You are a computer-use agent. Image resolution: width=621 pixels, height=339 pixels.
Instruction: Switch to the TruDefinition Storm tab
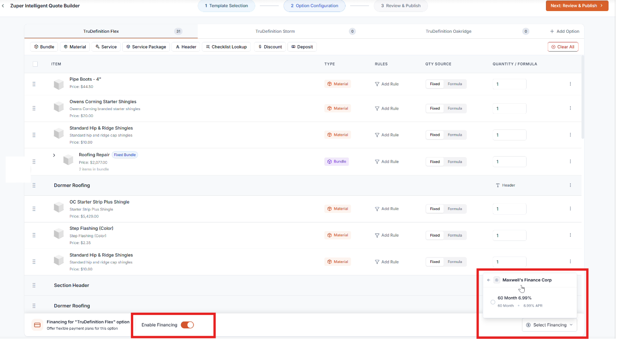(275, 31)
